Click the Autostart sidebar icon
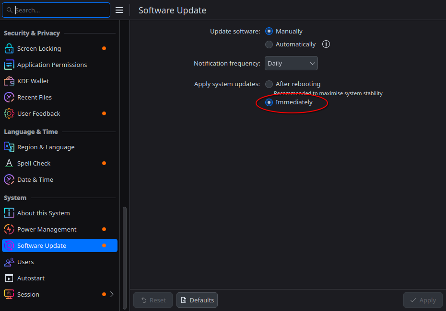This screenshot has width=446, height=311. point(10,278)
